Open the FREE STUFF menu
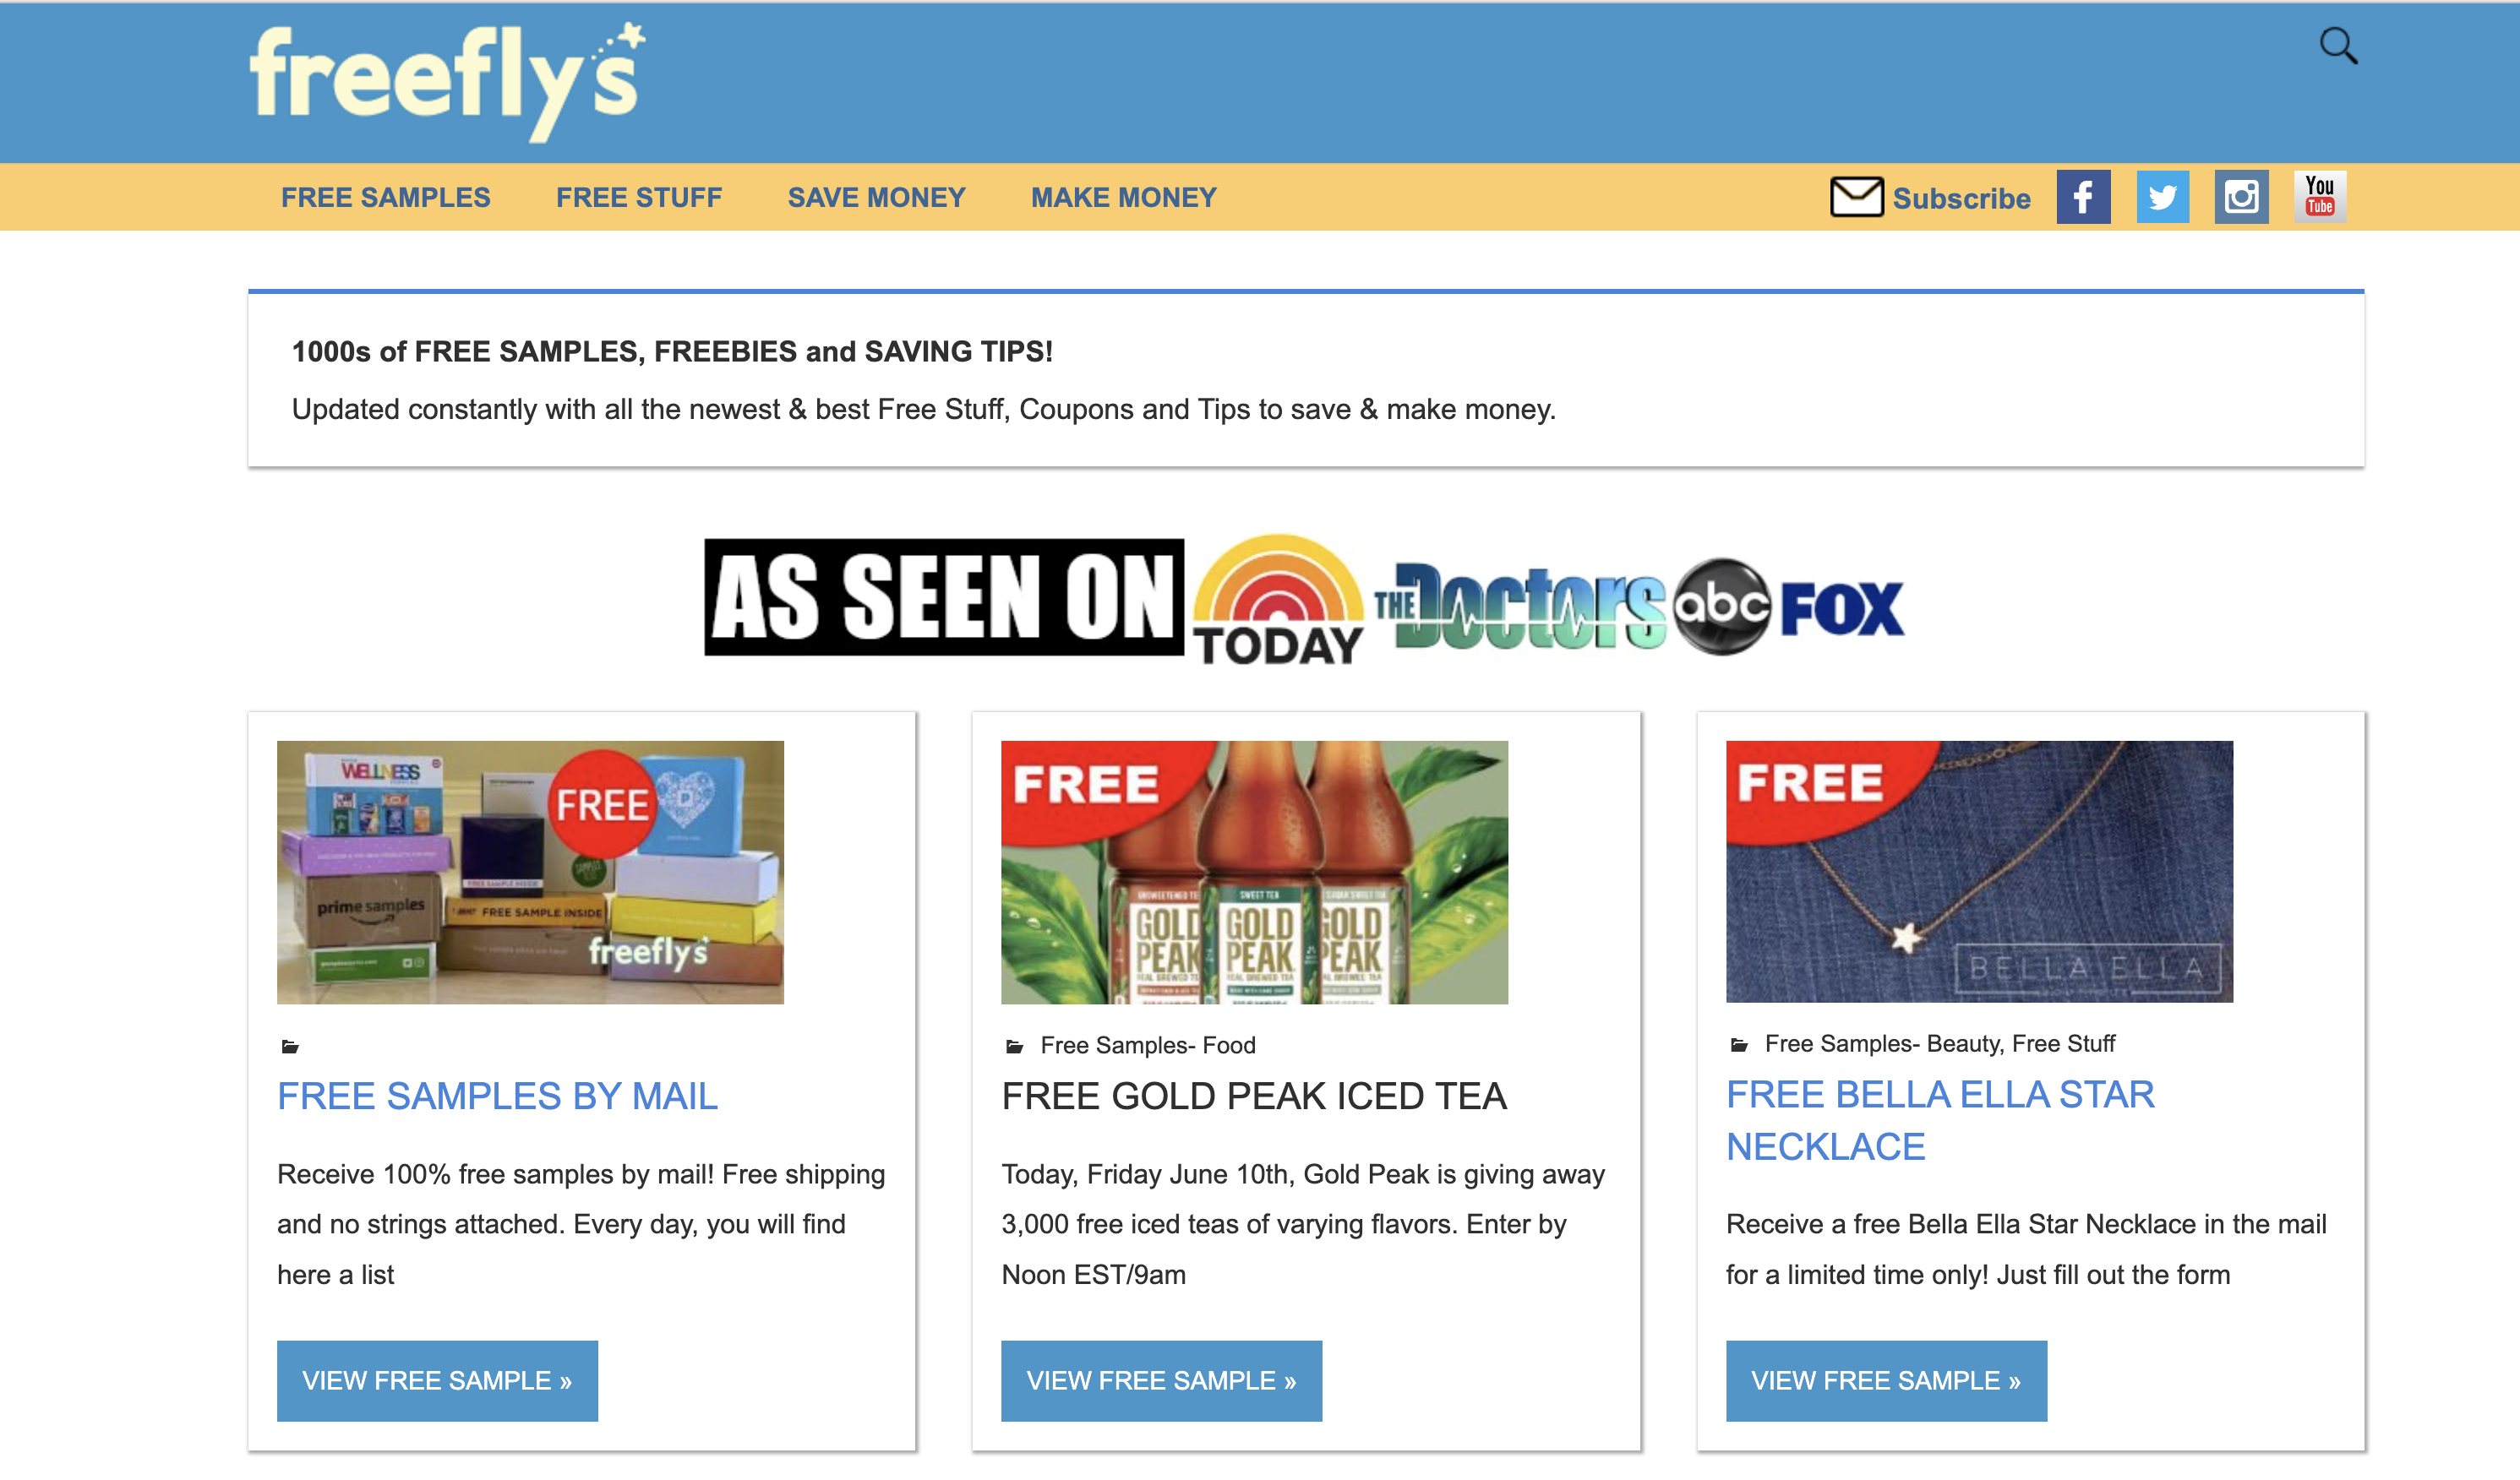 point(638,198)
